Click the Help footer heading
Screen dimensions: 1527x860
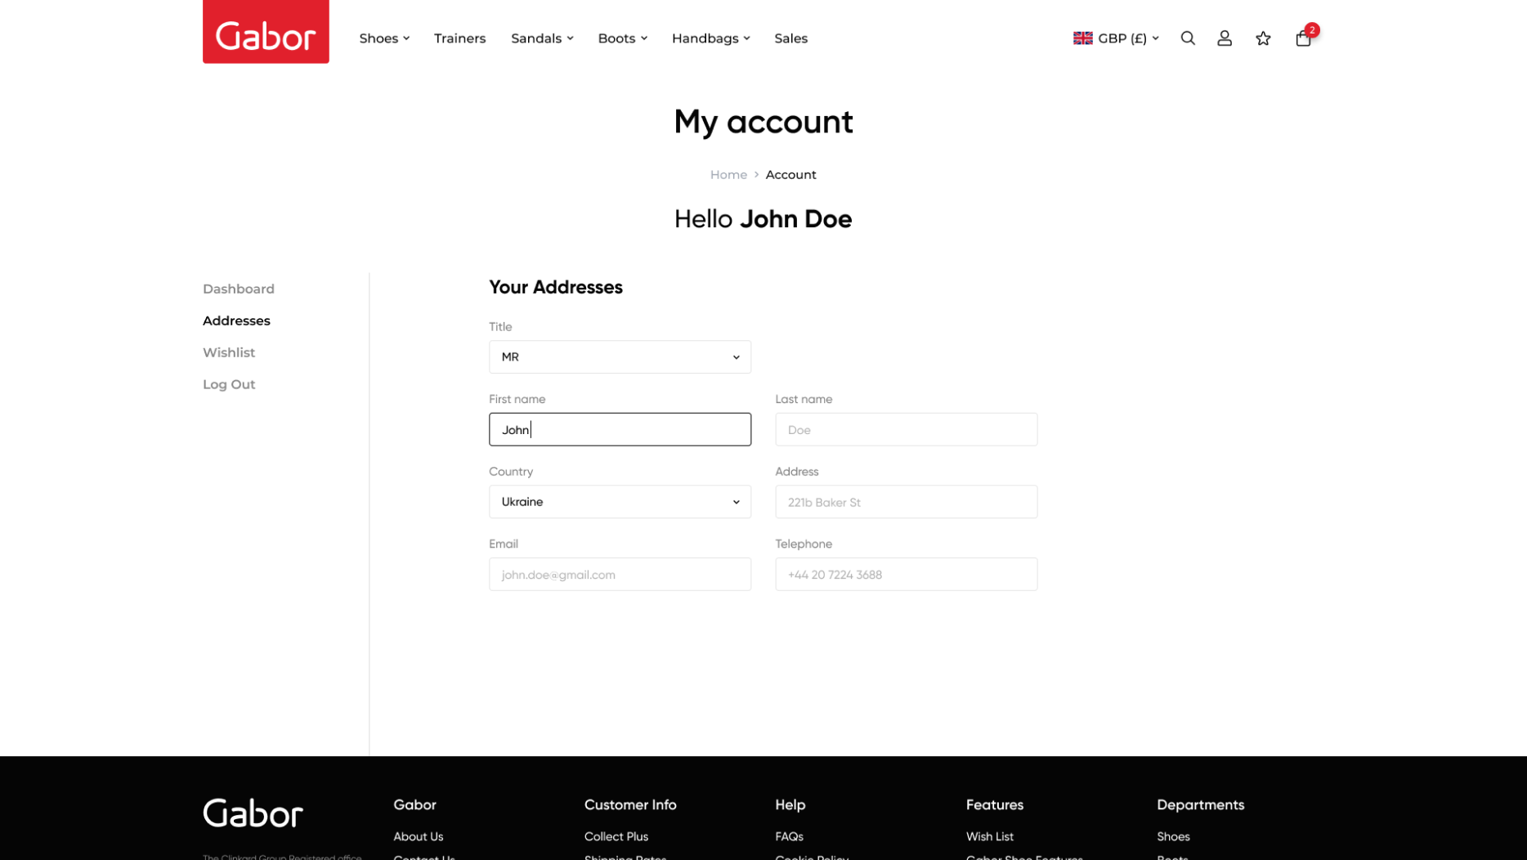pos(790,804)
